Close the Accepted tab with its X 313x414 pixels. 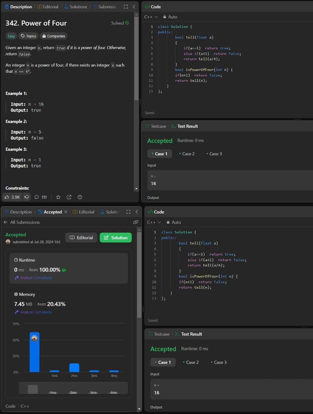point(66,212)
